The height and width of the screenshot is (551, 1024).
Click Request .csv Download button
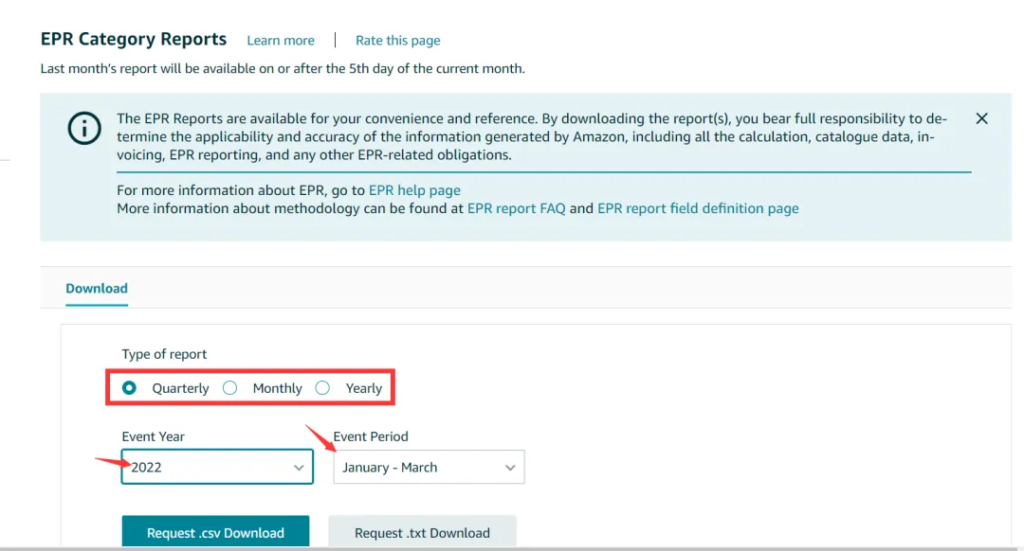point(215,532)
